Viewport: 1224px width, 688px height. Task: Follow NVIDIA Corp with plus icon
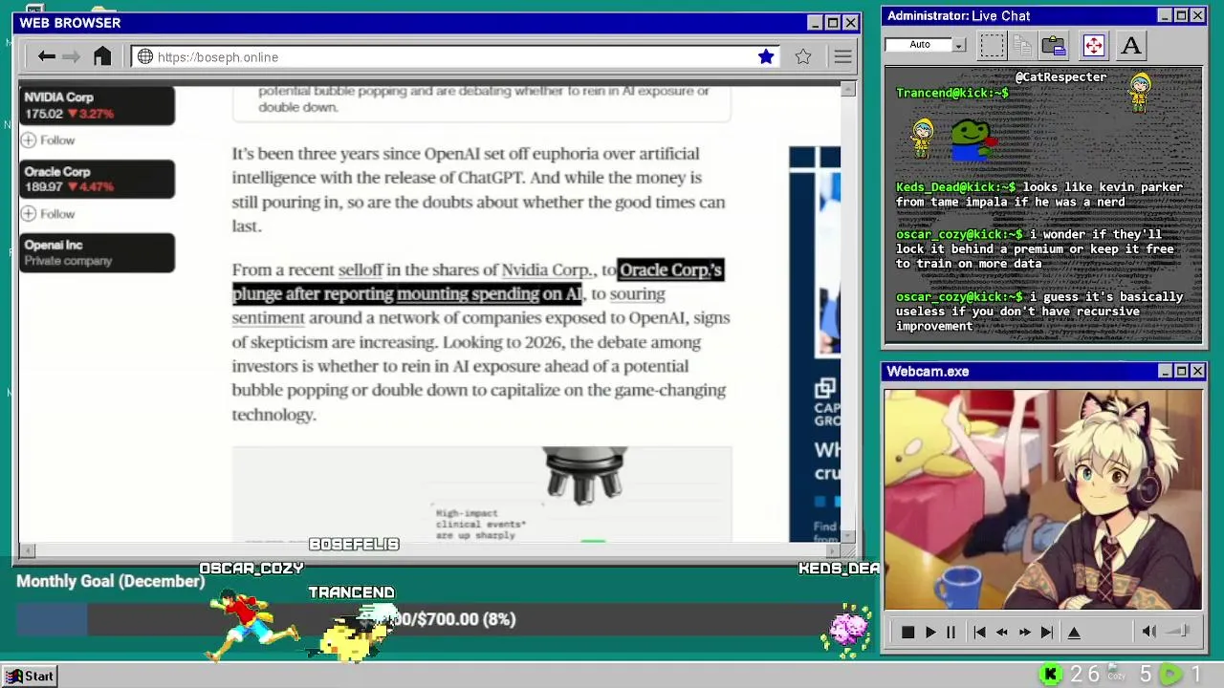29,140
